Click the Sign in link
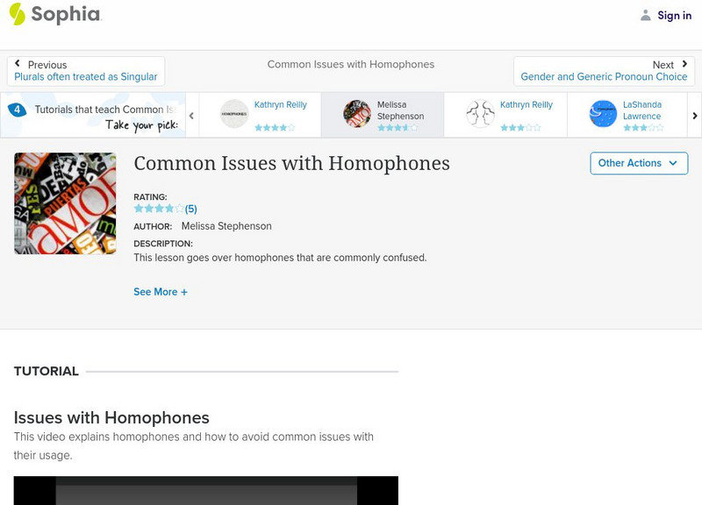The height and width of the screenshot is (505, 702). 674,15
